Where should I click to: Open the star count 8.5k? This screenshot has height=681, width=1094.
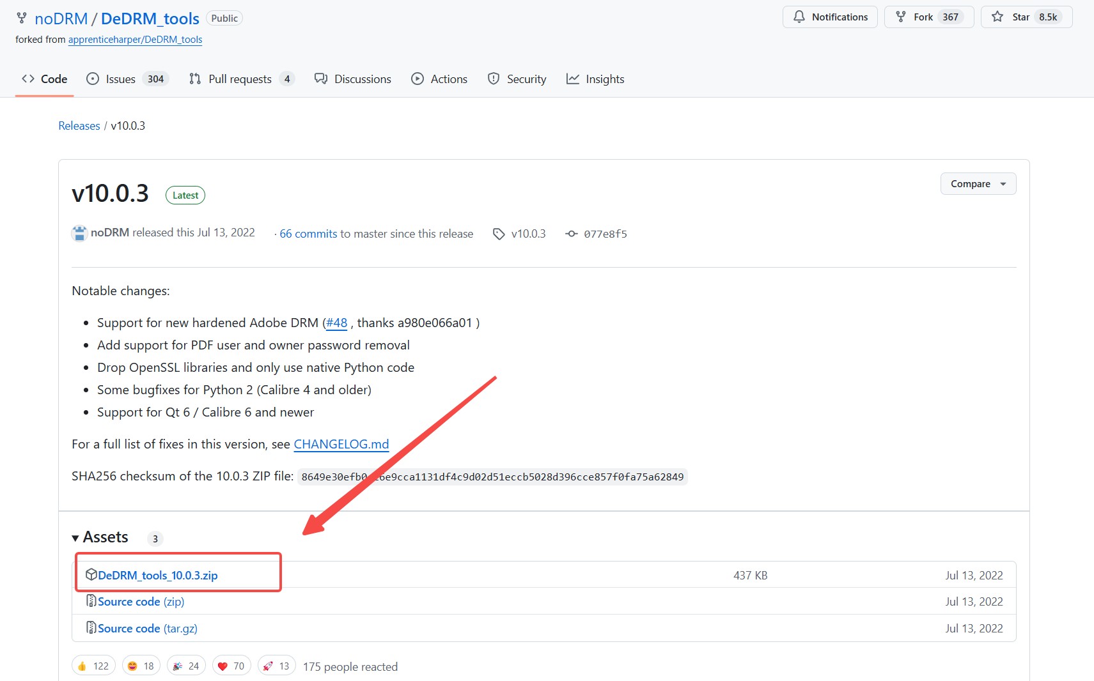pyautogui.click(x=1048, y=17)
